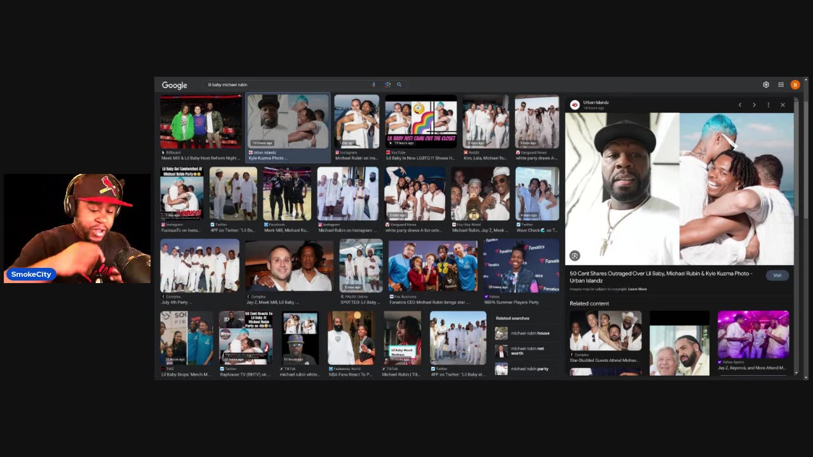813x457 pixels.
Task: Go to previous image in preview panel
Action: [x=740, y=105]
